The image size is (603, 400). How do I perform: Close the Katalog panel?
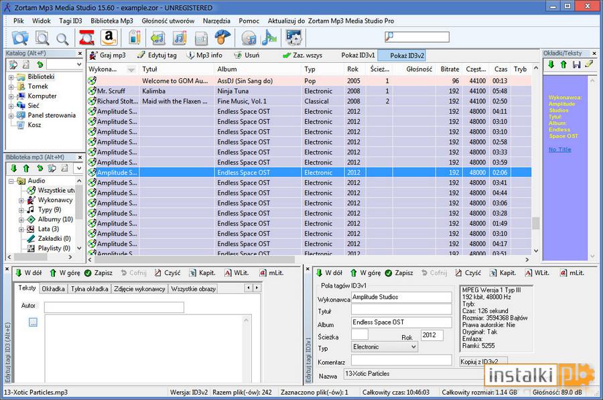coord(80,54)
